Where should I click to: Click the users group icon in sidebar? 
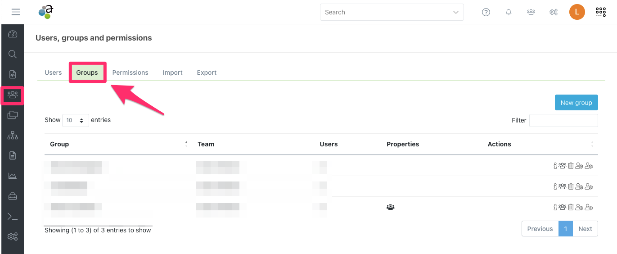pyautogui.click(x=13, y=95)
